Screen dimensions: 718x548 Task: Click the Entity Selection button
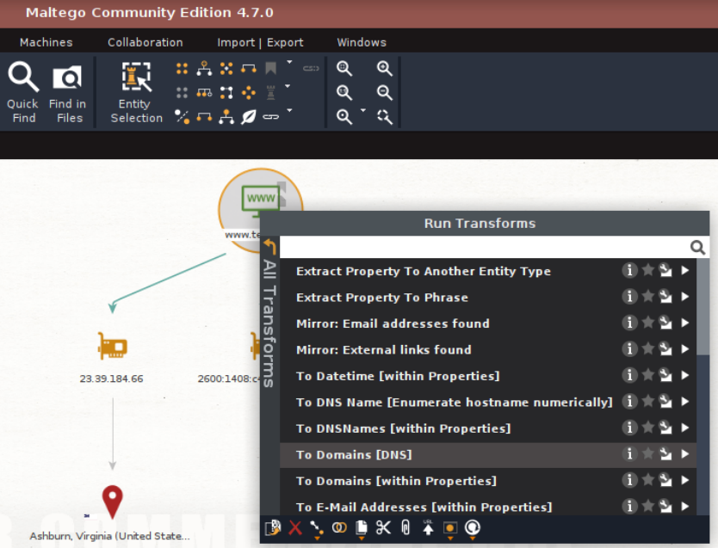click(x=136, y=92)
